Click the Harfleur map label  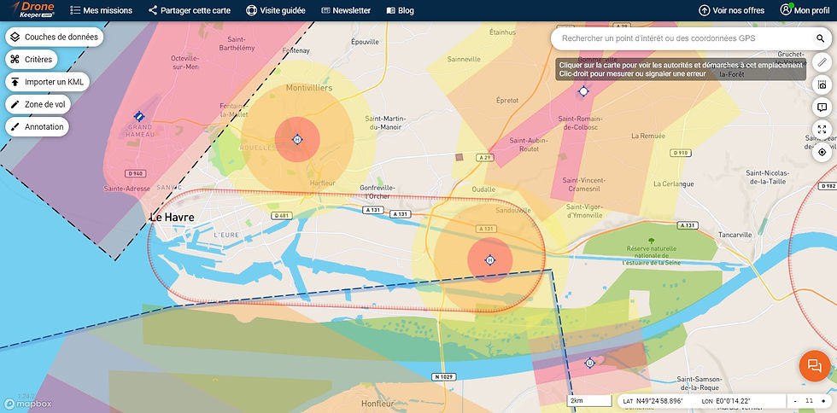[x=322, y=183]
